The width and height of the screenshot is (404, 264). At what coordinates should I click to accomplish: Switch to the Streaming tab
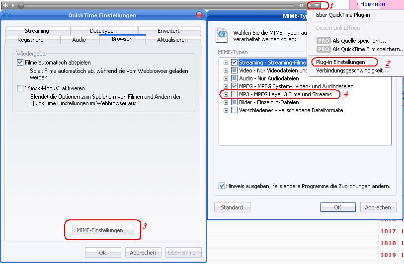[x=37, y=31]
